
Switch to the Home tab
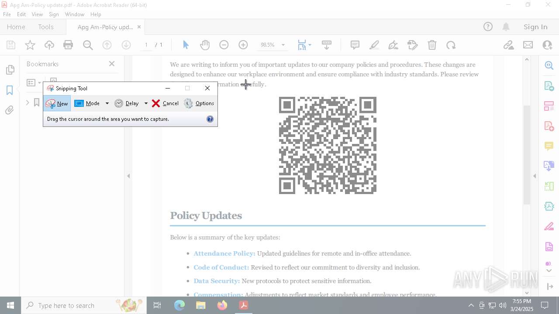(x=16, y=27)
